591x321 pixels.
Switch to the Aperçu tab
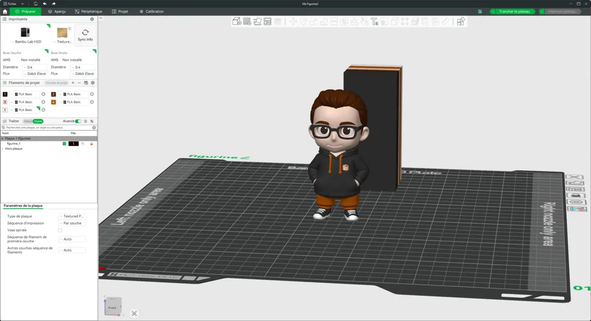coord(57,12)
